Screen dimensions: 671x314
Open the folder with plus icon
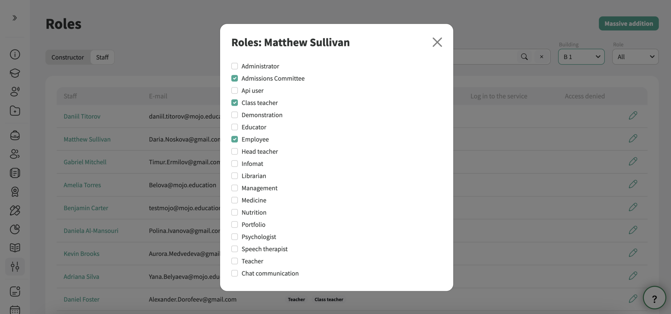15,110
